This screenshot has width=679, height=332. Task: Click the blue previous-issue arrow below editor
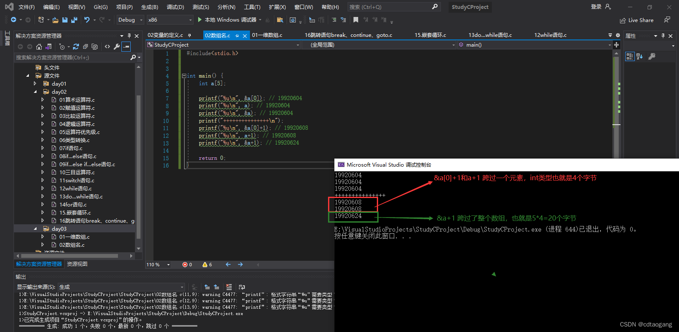coord(228,265)
